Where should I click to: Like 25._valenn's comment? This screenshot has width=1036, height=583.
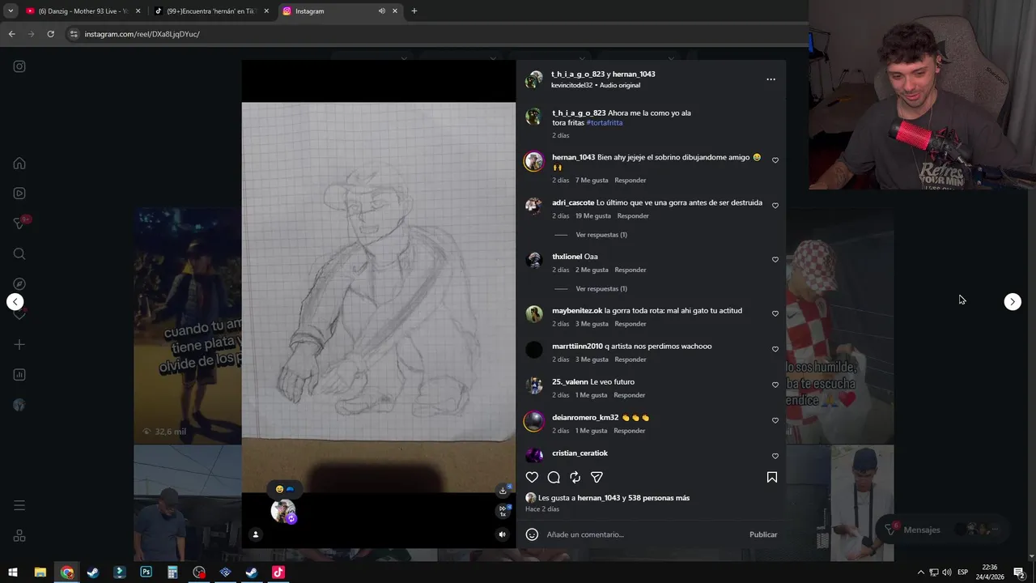click(775, 385)
